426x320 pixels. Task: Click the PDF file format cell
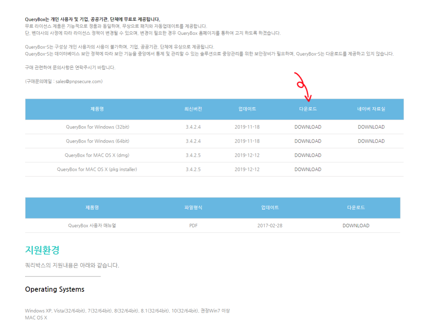pyautogui.click(x=193, y=226)
